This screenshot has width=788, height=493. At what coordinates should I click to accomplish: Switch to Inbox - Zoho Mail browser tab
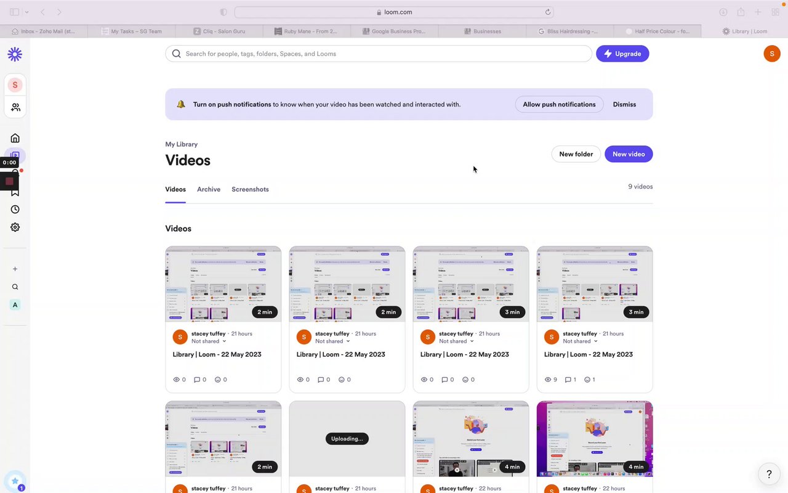click(x=44, y=31)
